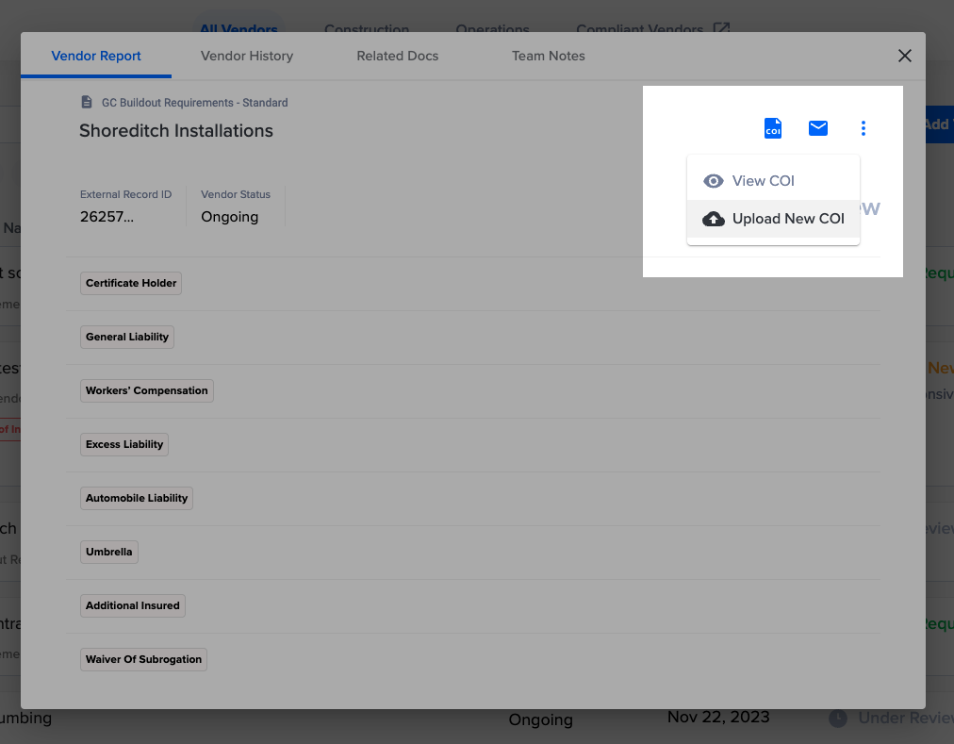This screenshot has height=744, width=954.
Task: Open the Related Docs tab
Action: click(397, 56)
